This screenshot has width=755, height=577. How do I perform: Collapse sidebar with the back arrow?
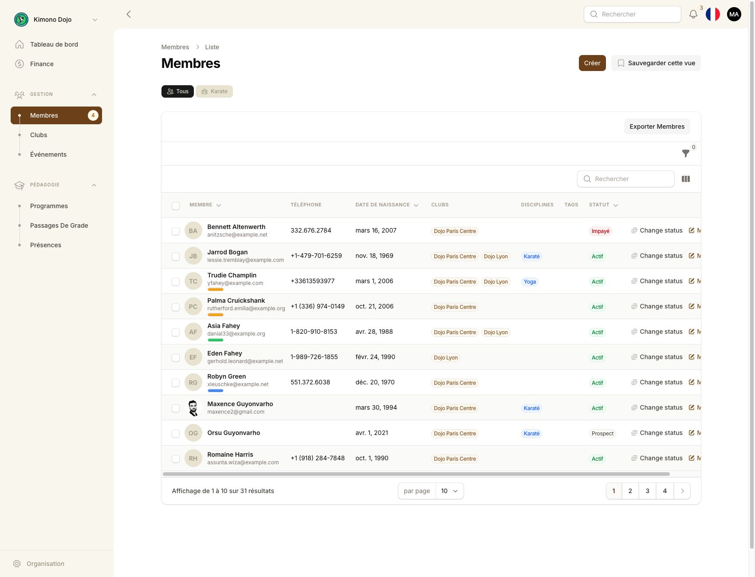click(x=129, y=14)
